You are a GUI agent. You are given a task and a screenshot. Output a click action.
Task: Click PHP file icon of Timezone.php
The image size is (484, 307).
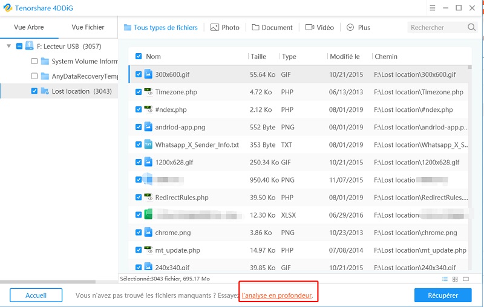click(x=148, y=91)
